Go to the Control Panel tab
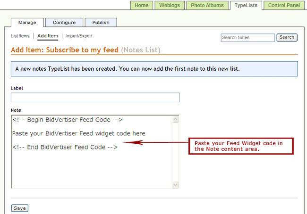307x214 pixels. click(284, 5)
